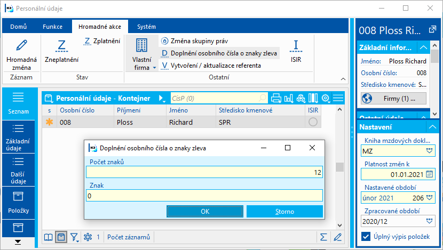Open Hromadné akce tab
Image resolution: width=443 pixels, height=250 pixels.
pyautogui.click(x=100, y=27)
